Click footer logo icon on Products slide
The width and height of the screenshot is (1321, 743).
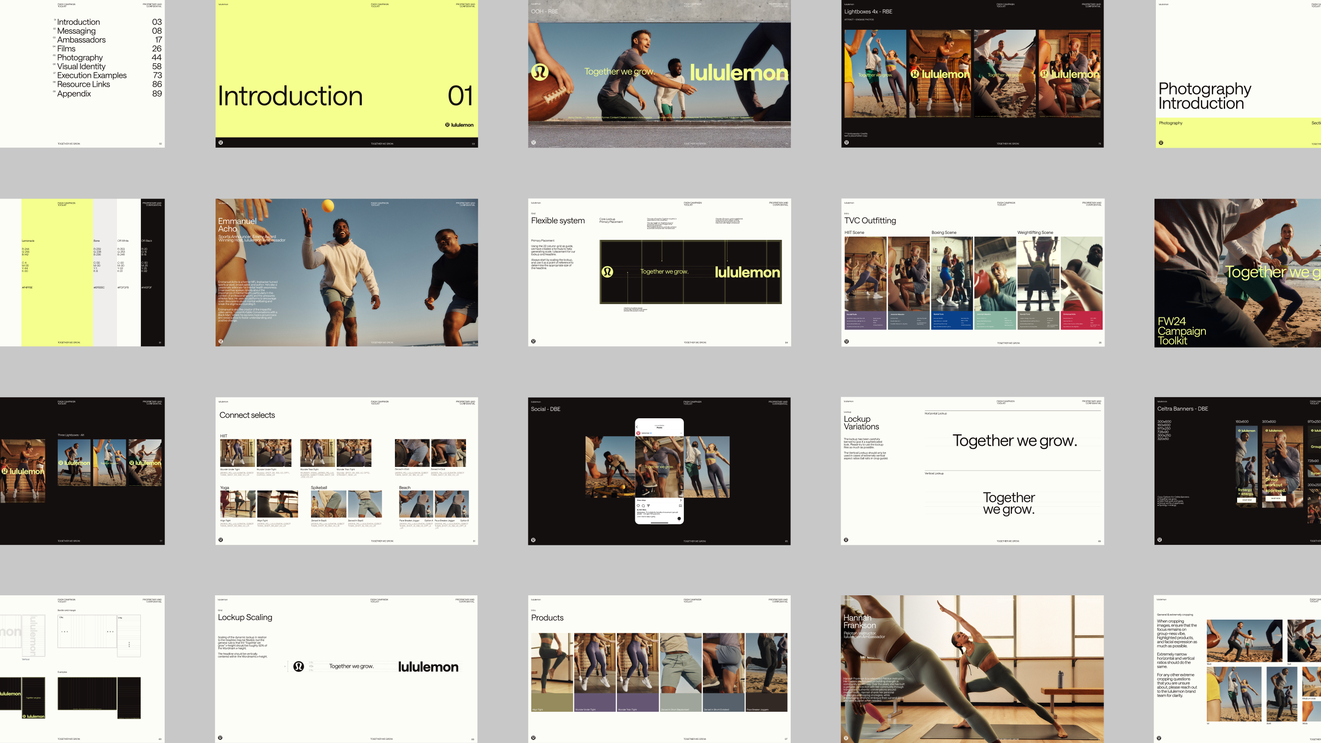click(533, 738)
